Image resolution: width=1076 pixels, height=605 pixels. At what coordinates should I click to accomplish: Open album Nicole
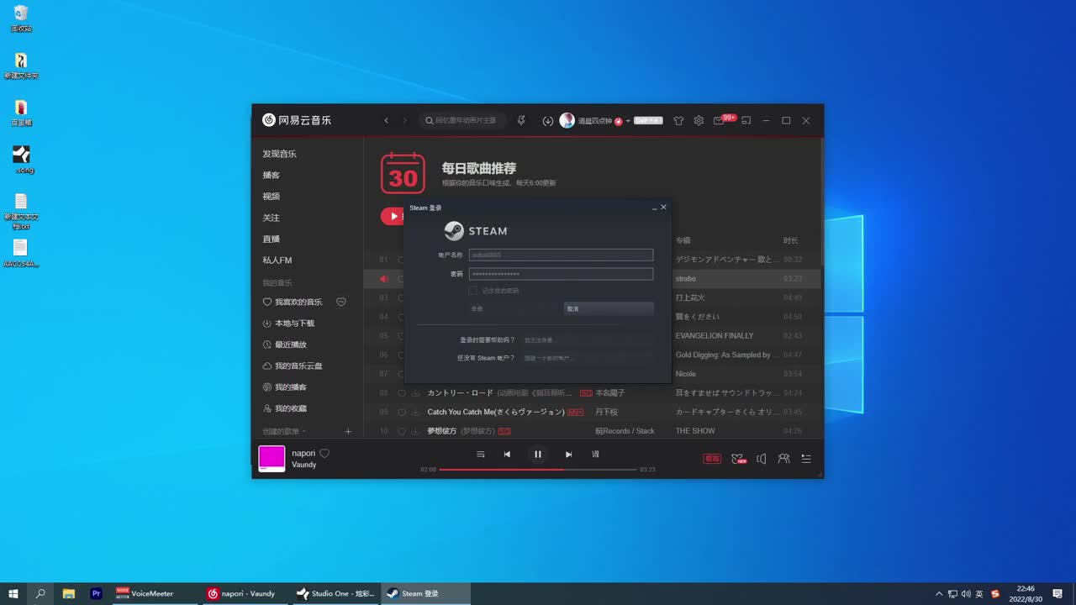(x=686, y=374)
